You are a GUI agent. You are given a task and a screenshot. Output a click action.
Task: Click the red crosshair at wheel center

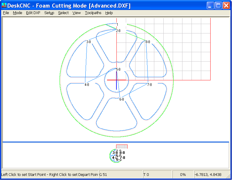coord(116,80)
